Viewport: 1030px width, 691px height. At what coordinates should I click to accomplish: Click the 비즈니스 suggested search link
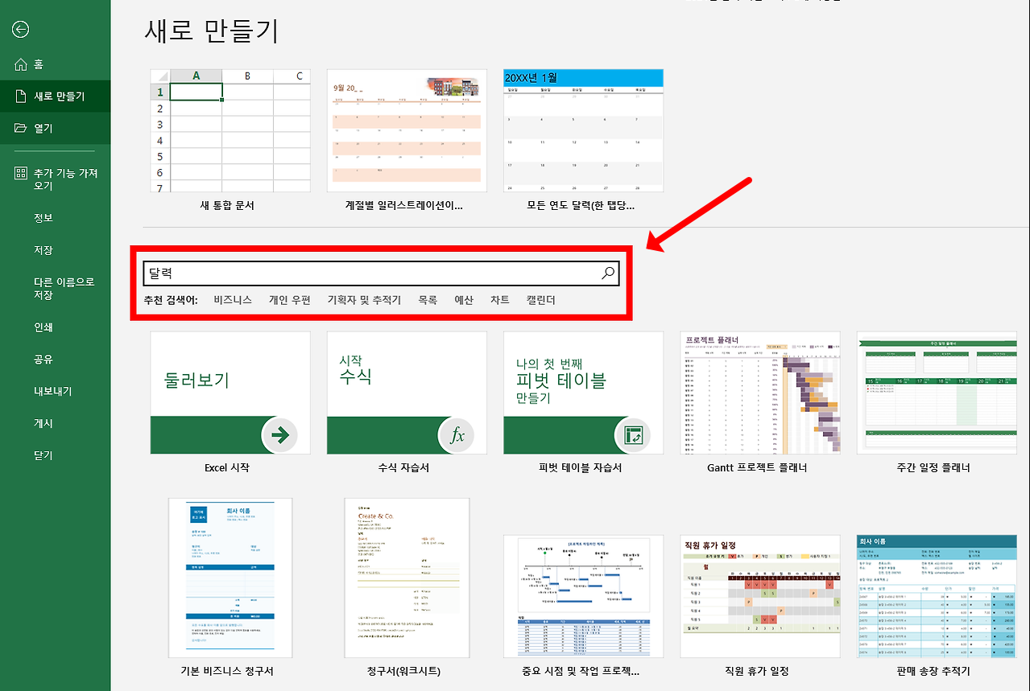[232, 299]
